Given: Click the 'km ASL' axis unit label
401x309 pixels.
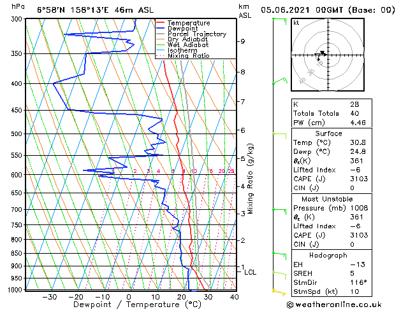Looking at the screenshot, I should [x=245, y=11].
